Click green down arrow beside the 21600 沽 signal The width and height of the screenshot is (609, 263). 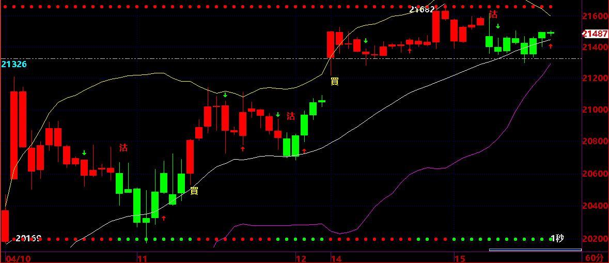497,26
